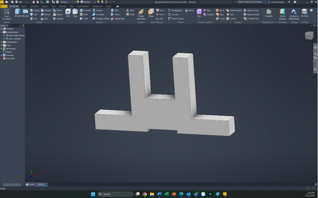Viewport: 318px width, 198px height.
Task: Open Stress Analysis environment
Action: pos(282,15)
